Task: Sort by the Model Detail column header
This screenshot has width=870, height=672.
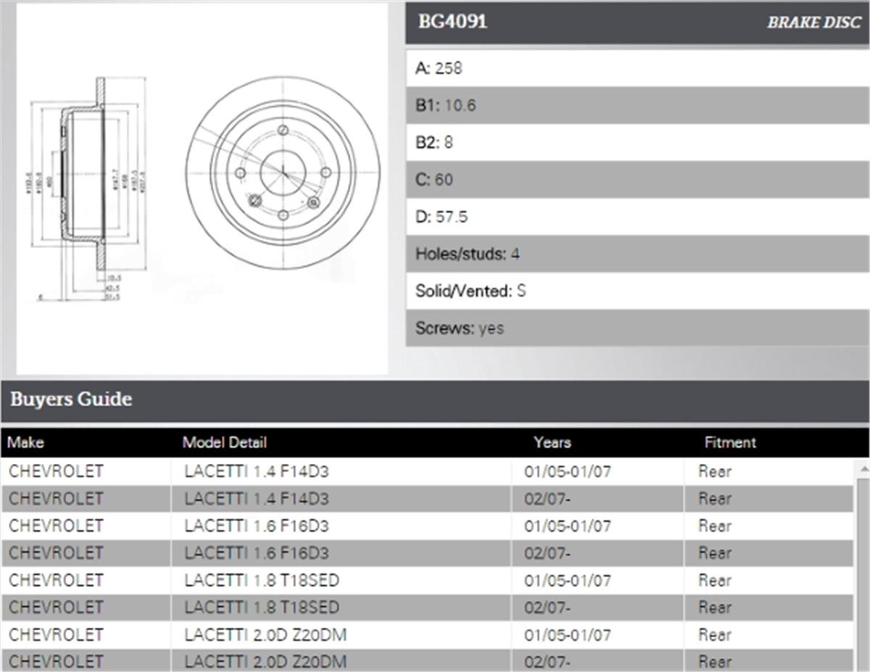Action: point(225,442)
